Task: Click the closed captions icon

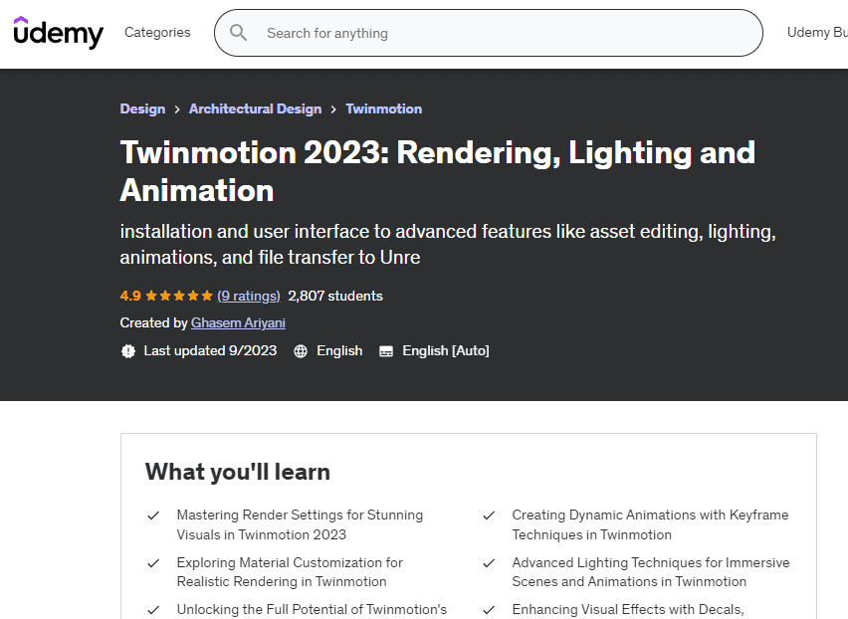Action: click(x=386, y=351)
